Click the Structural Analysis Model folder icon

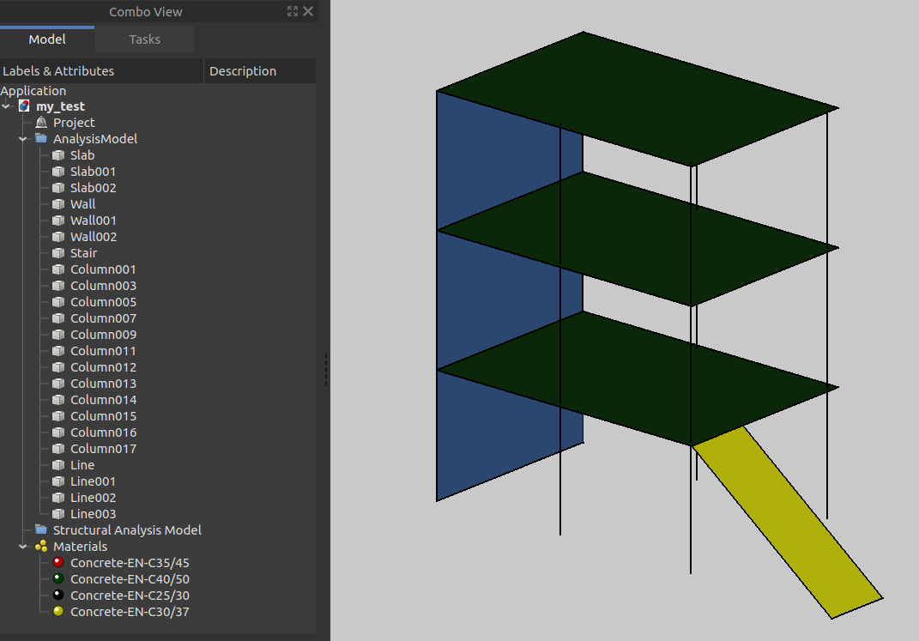[x=41, y=530]
